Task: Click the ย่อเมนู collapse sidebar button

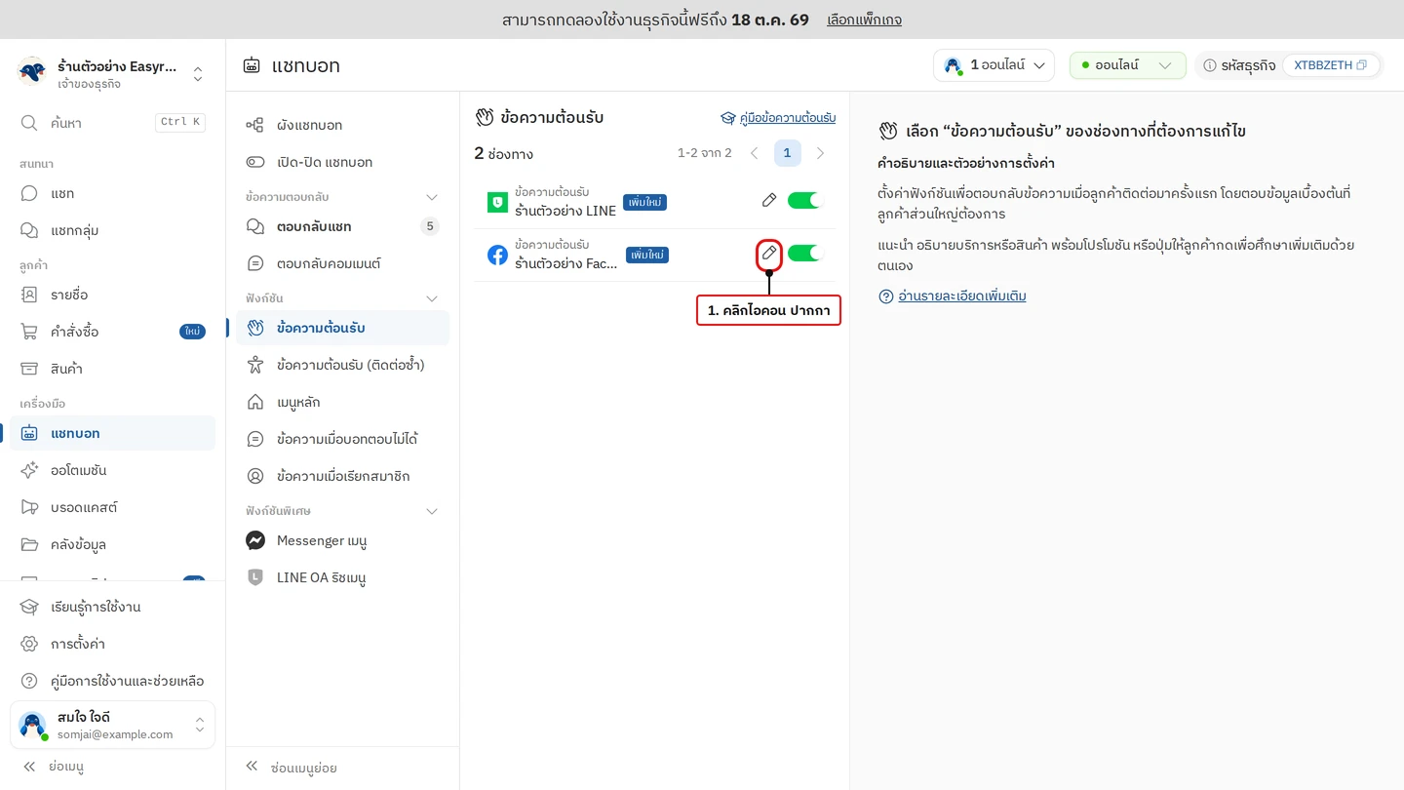Action: point(54,767)
